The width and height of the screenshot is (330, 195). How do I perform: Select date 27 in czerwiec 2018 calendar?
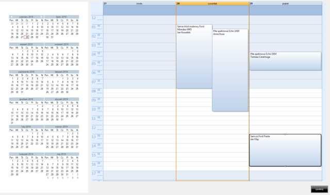[x=22, y=37]
